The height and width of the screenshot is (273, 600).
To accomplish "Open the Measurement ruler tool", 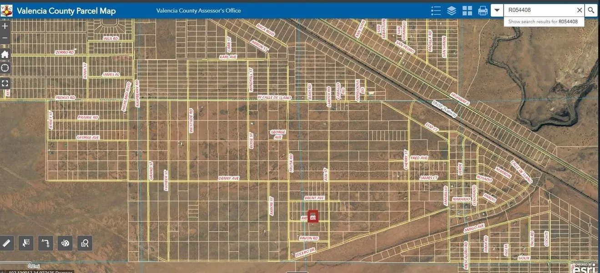I will (6, 243).
